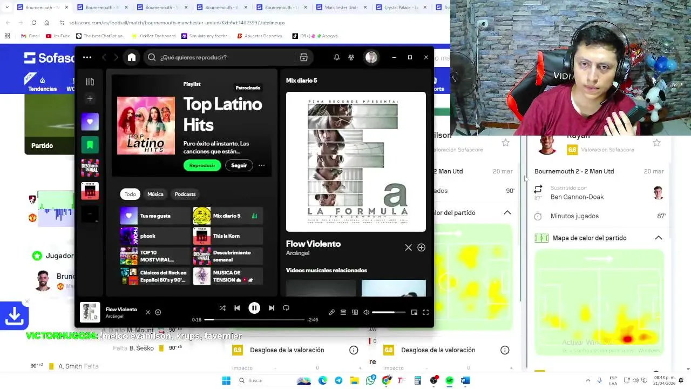Open Tus me gusta shortcut
691x389 pixels.
pos(155,216)
